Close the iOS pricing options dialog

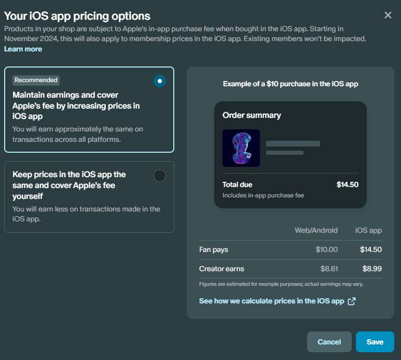(388, 15)
